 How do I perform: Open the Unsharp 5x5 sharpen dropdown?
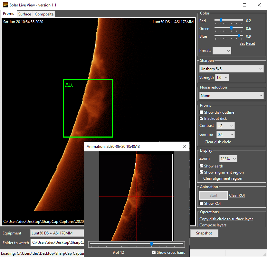click(x=231, y=69)
